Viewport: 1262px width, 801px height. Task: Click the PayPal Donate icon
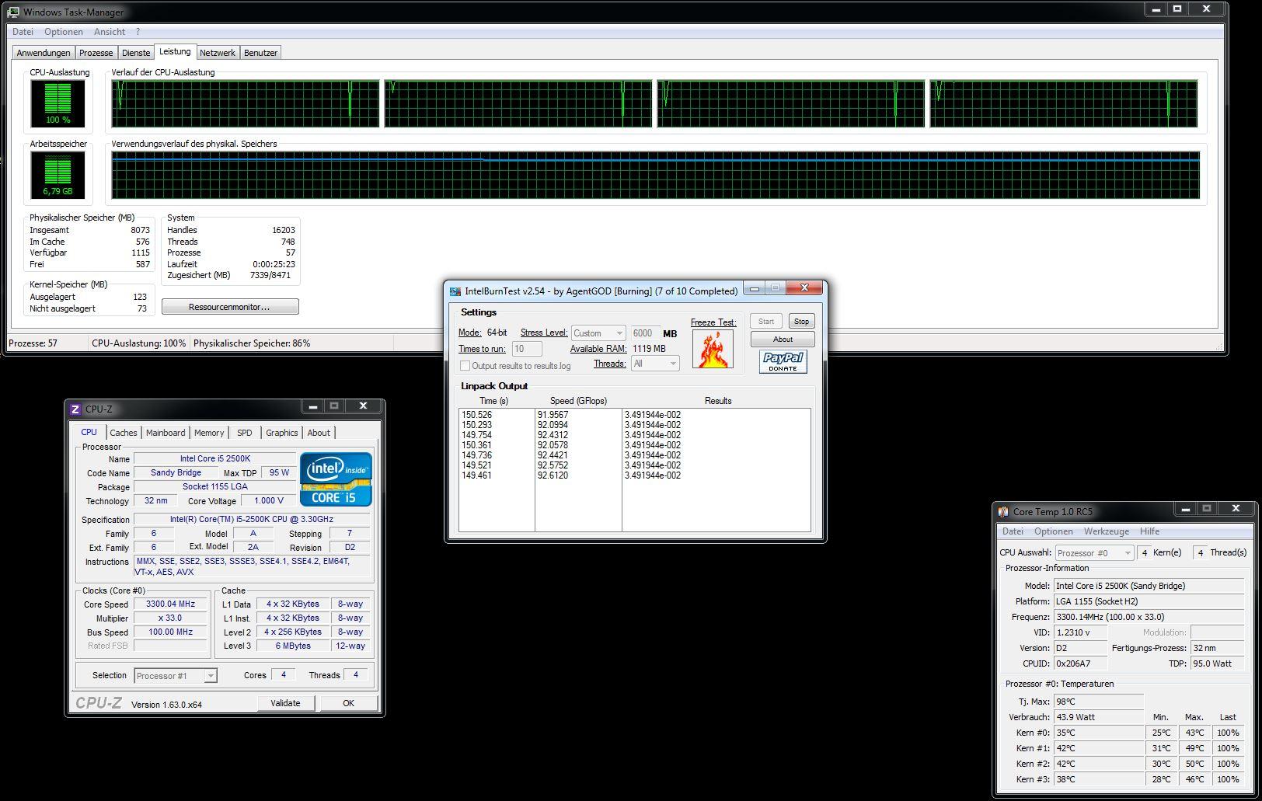783,361
